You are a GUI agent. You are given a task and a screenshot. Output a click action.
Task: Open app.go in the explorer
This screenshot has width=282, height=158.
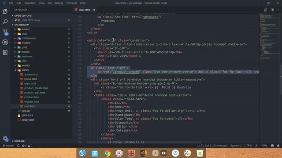(x=26, y=111)
